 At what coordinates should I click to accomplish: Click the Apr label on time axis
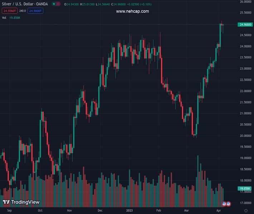pos(218,211)
